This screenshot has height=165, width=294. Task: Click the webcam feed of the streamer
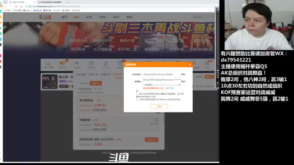click(259, 25)
